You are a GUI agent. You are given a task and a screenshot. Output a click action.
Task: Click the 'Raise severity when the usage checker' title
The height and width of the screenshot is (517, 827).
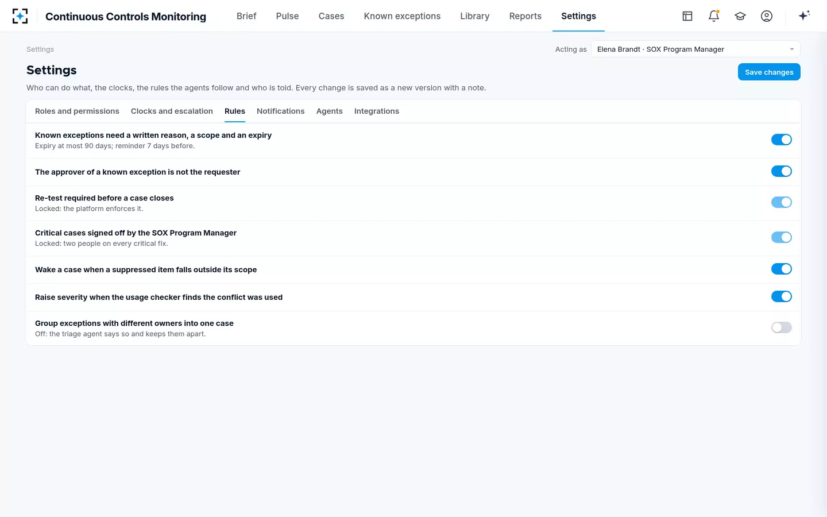click(x=159, y=297)
